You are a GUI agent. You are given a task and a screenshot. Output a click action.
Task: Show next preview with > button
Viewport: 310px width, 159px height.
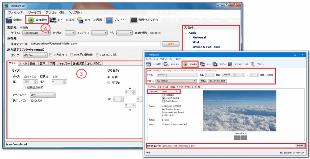[244, 138]
